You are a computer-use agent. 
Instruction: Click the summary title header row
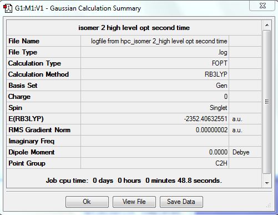point(134,28)
